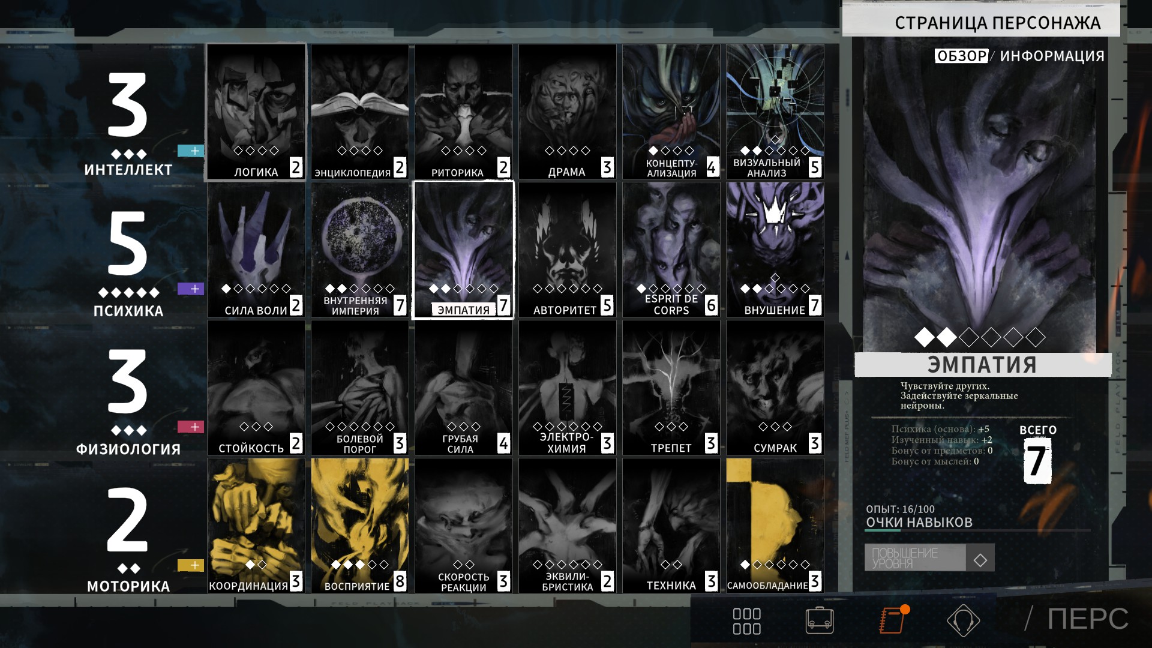Open the ПЕРС character tab
Screen dimensions: 1152x648
click(1087, 619)
